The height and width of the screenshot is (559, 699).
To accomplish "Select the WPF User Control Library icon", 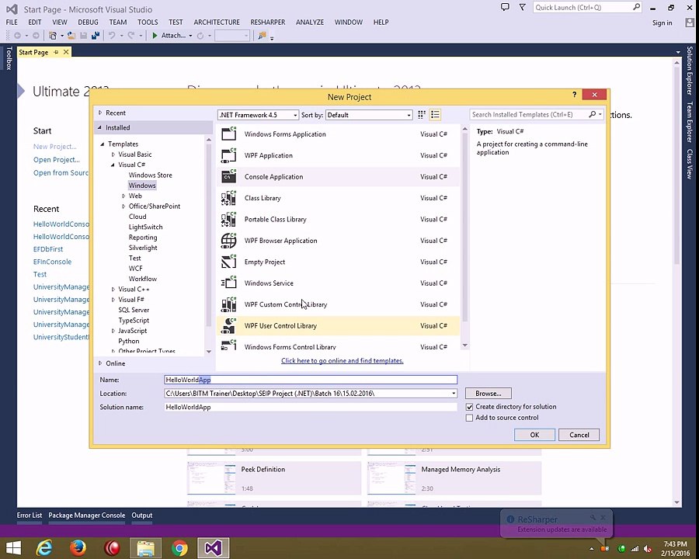I will pos(228,326).
